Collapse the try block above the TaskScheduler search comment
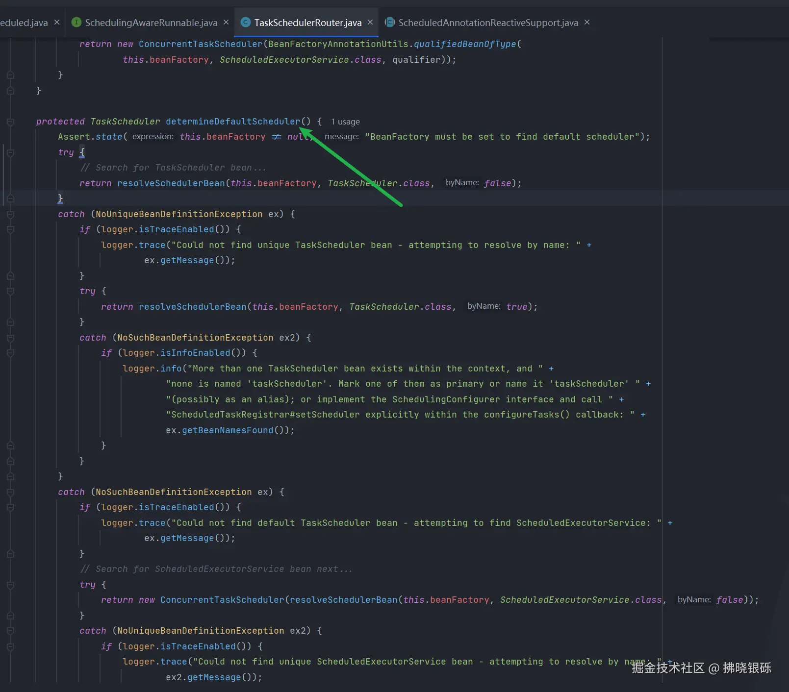 tap(10, 152)
